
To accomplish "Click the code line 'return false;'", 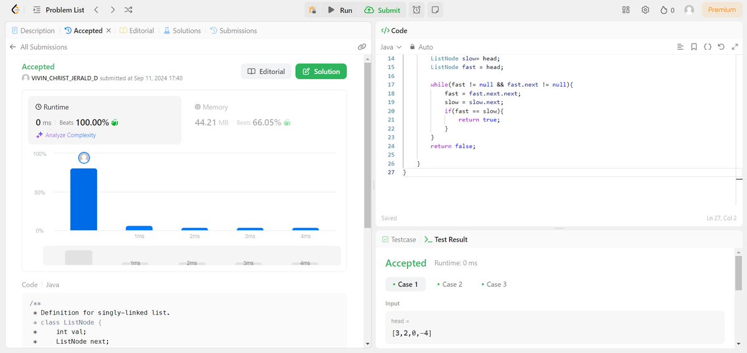I will pyautogui.click(x=453, y=146).
